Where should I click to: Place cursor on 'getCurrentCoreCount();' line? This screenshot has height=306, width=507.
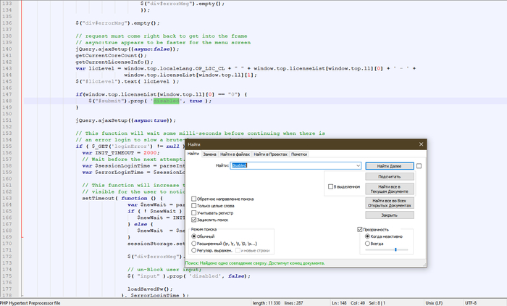coord(112,55)
